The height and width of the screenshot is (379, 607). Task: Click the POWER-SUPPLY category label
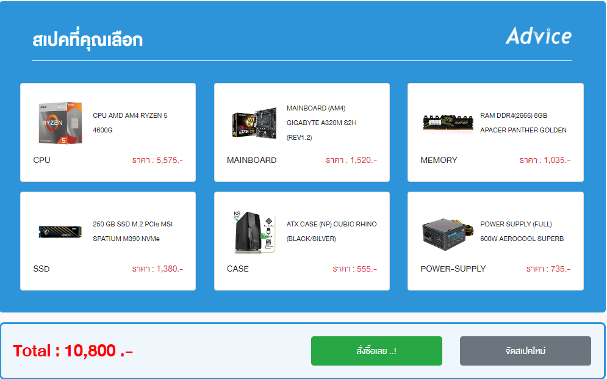[x=453, y=269]
